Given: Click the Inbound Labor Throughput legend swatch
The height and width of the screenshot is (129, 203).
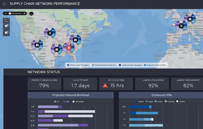Looking at the screenshot, I should (x=68, y=65).
